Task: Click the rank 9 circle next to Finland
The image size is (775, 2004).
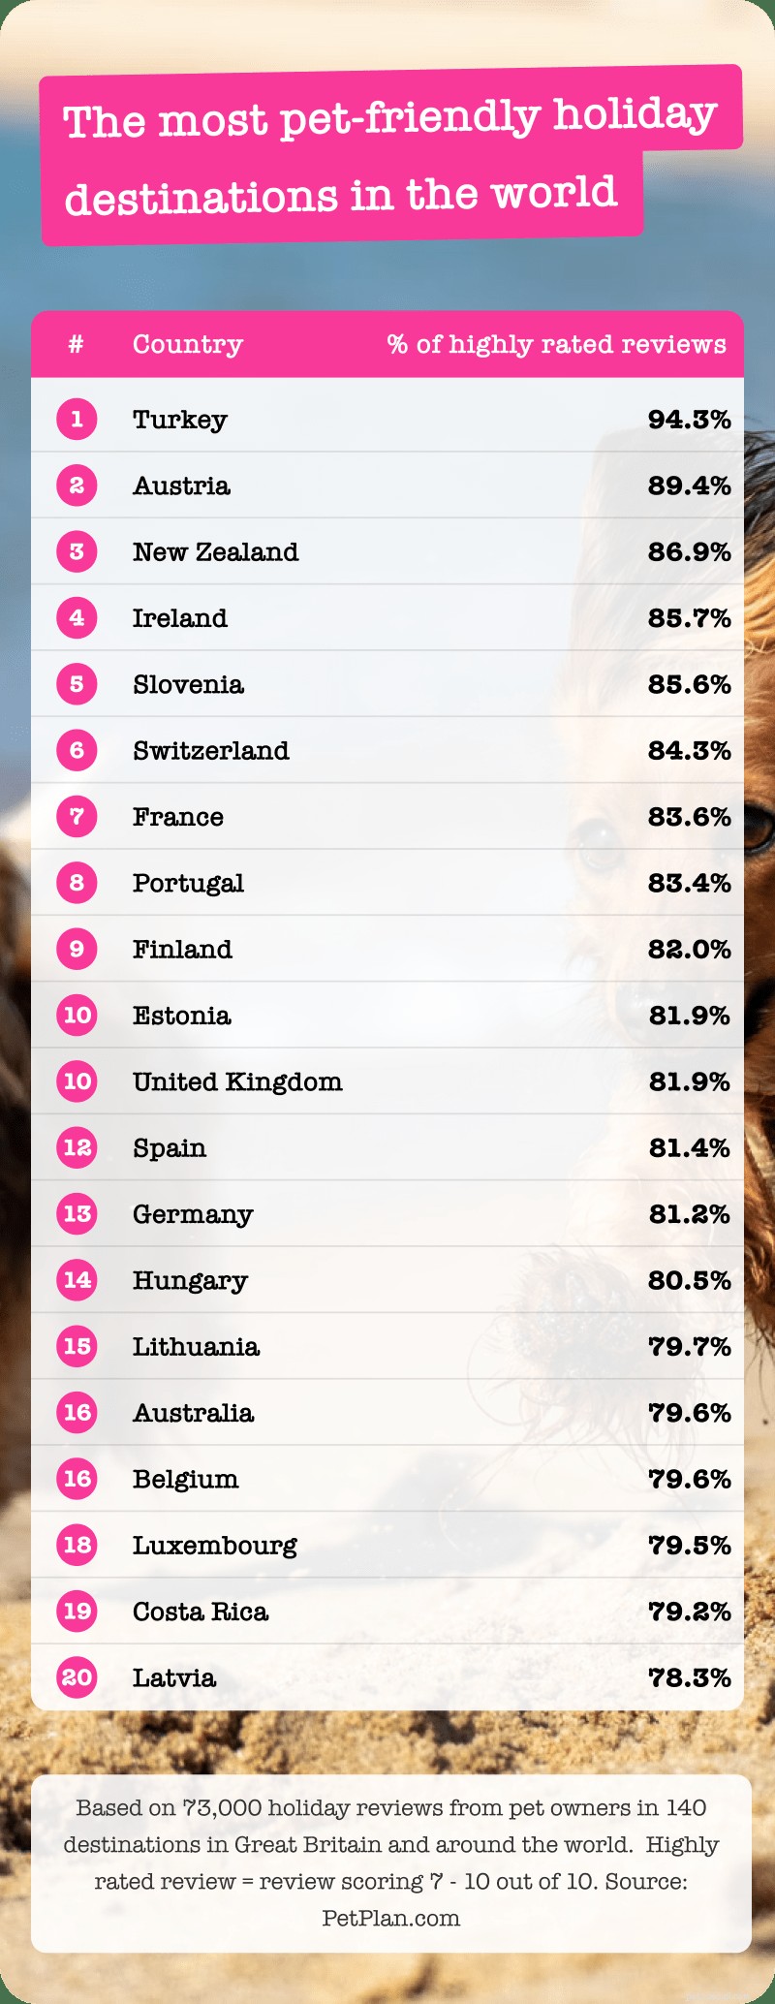Action: tap(77, 949)
